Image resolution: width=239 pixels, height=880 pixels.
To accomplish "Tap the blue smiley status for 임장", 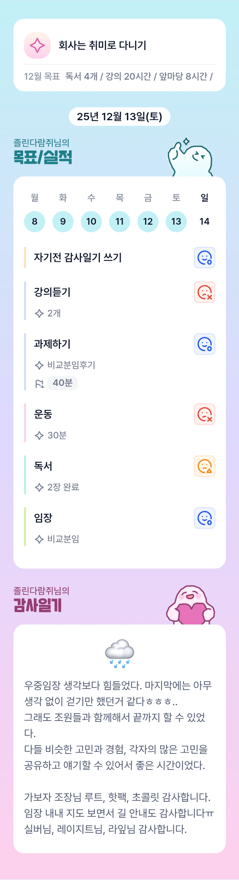I will (x=204, y=518).
